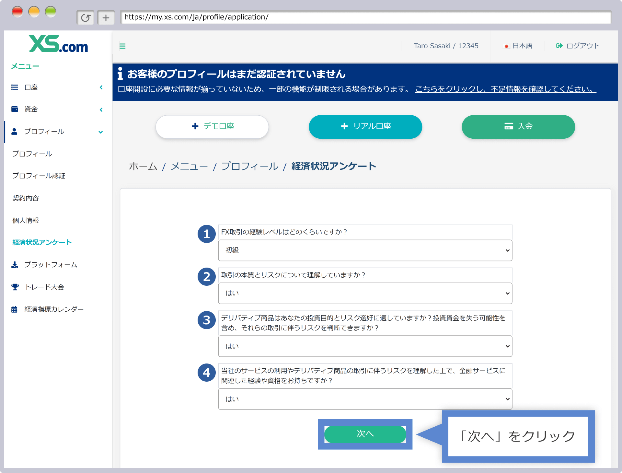Click ホーム in the breadcrumb
The image size is (622, 473).
(143, 166)
